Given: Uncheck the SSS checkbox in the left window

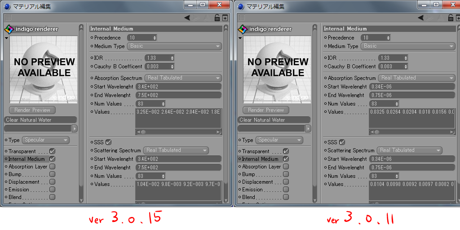Looking at the screenshot, I should [x=108, y=142].
